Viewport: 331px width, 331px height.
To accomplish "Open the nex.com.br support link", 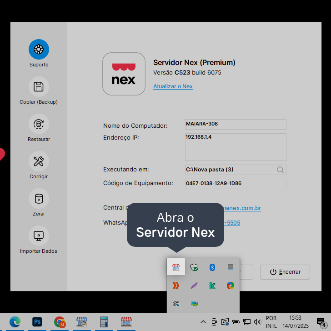I will pos(242,208).
